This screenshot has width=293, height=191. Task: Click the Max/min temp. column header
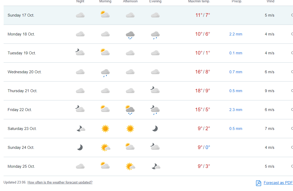coord(199,2)
